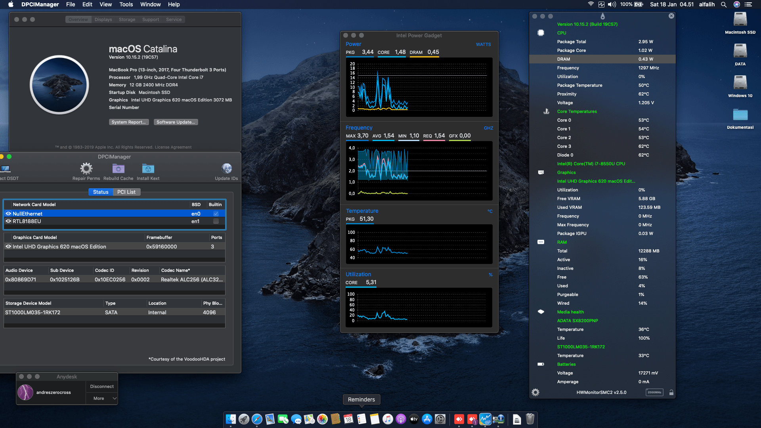Open Finder from the Dock
Image resolution: width=761 pixels, height=428 pixels.
pos(231,419)
